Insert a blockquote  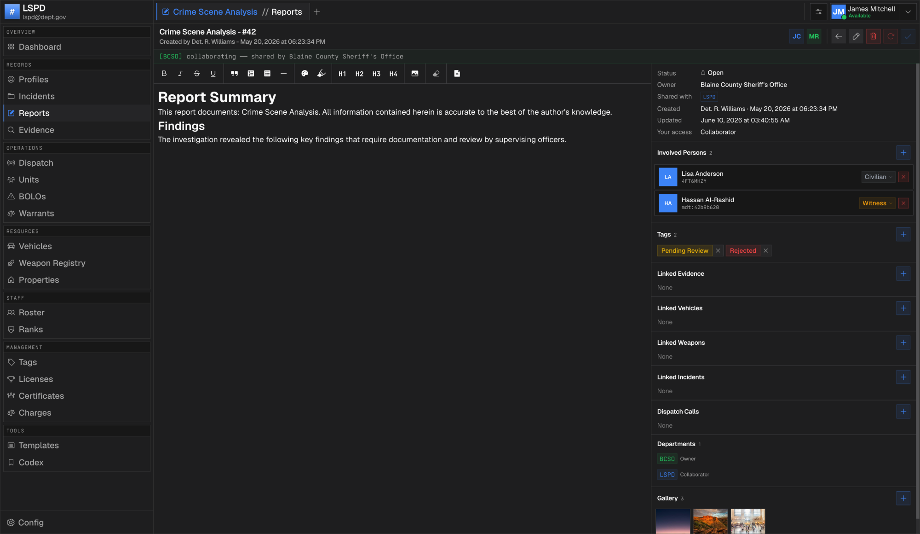[x=234, y=74]
